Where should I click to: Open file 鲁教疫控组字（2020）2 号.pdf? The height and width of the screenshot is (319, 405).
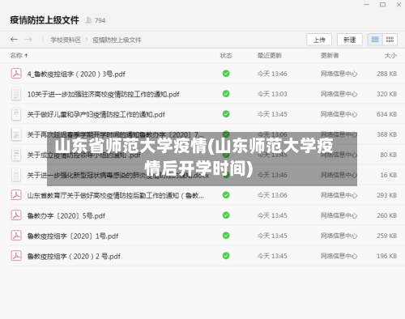(x=74, y=256)
